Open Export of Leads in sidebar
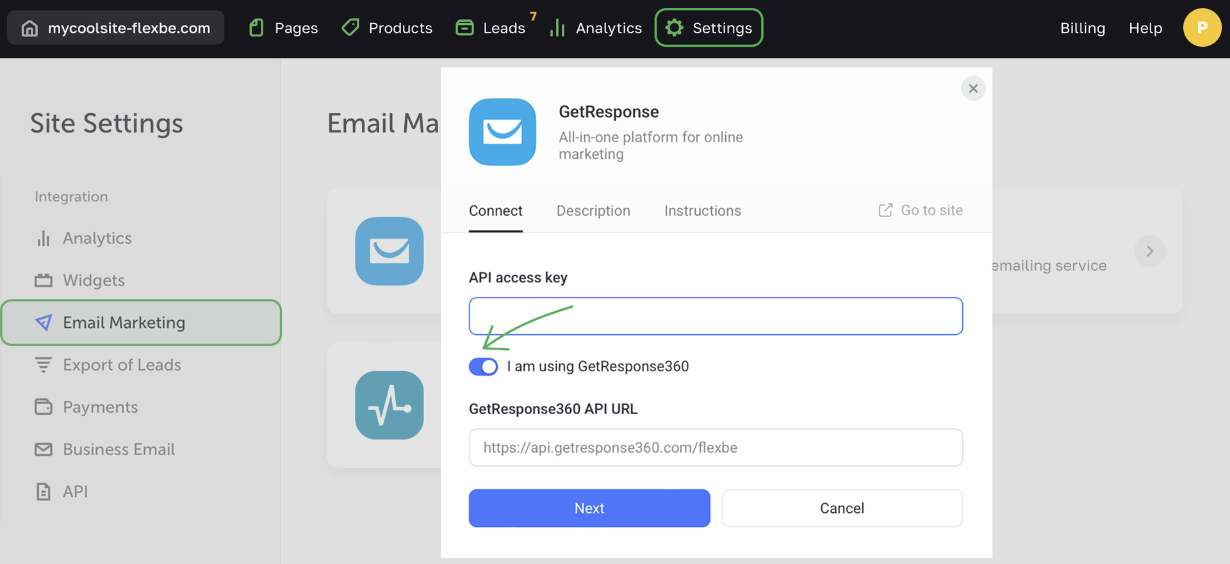 tap(122, 365)
